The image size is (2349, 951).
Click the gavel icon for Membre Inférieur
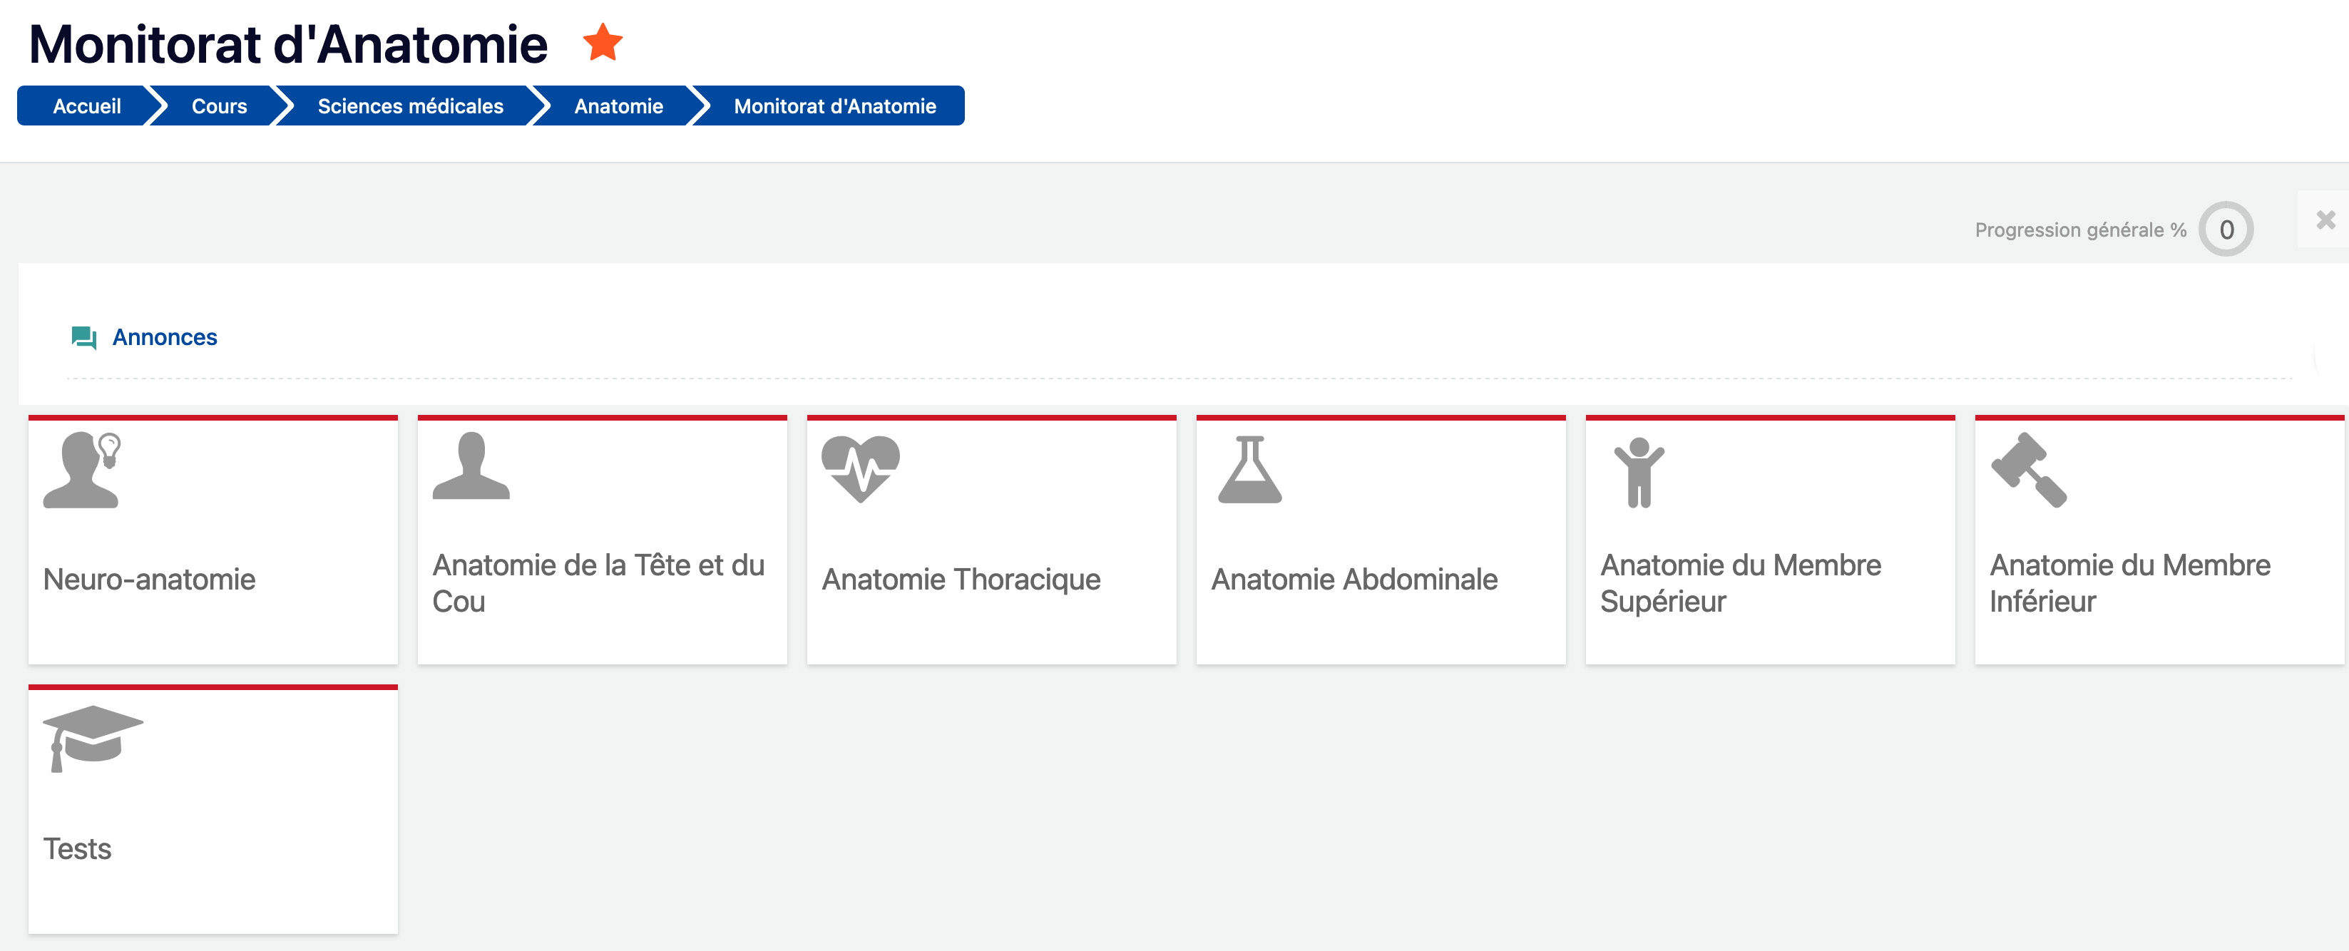pyautogui.click(x=2029, y=468)
